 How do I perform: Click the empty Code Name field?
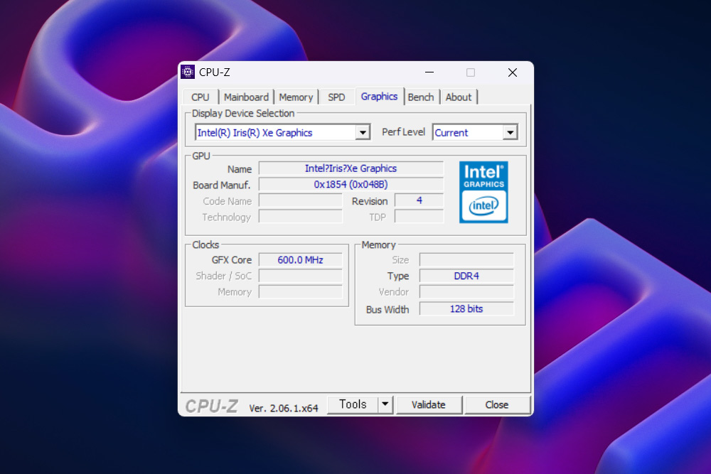301,200
